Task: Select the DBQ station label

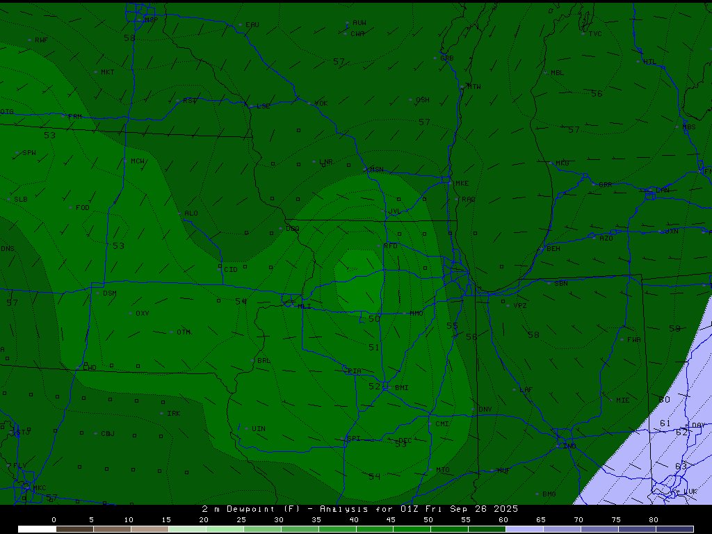Action: [293, 228]
